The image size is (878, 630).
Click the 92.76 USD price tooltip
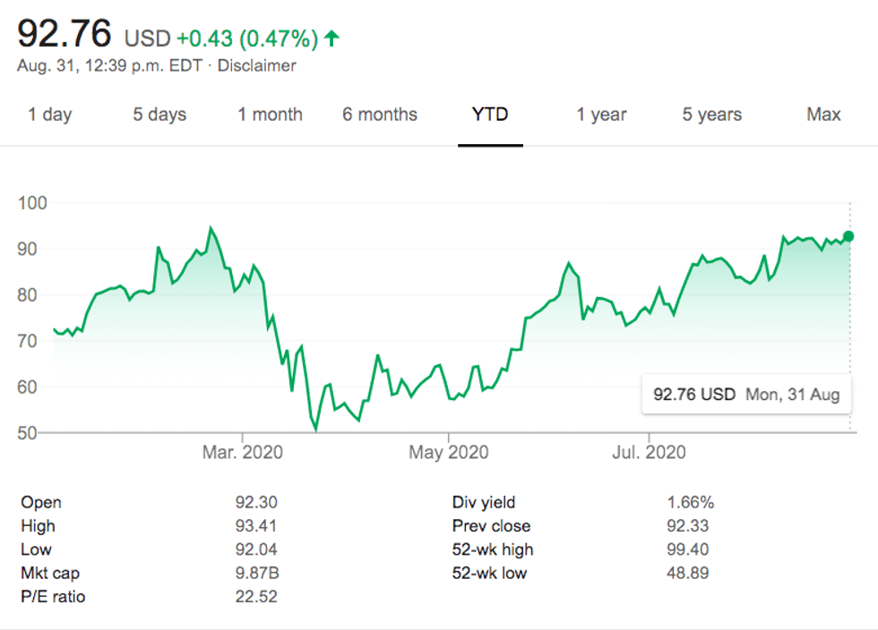pos(746,395)
